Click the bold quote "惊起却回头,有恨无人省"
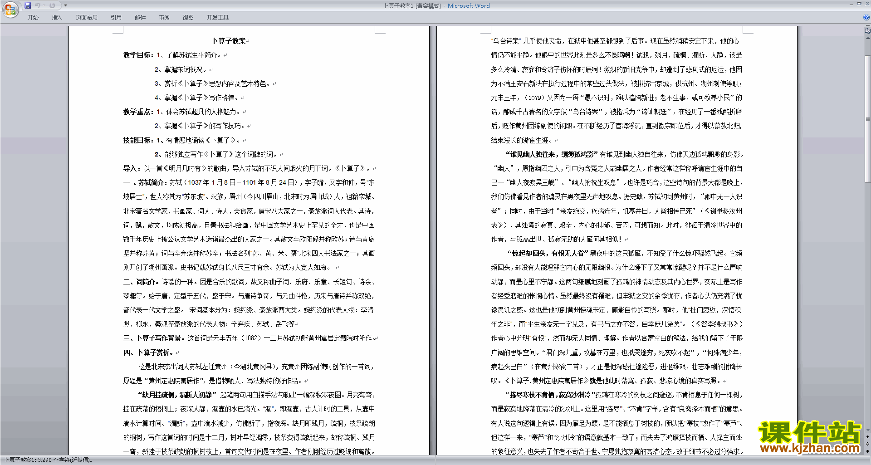The height and width of the screenshot is (465, 871). pos(548,253)
